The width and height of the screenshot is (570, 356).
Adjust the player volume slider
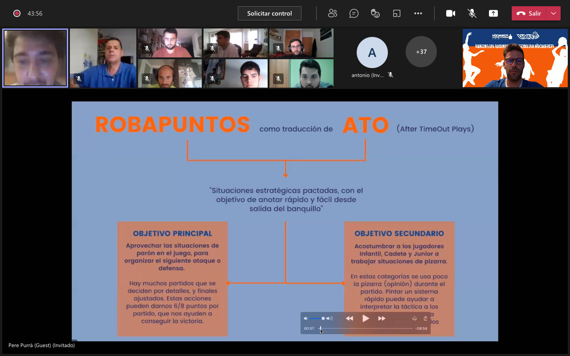[317, 318]
